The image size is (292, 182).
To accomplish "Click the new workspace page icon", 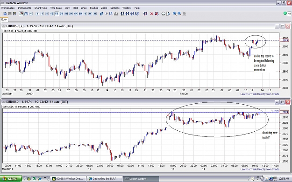I will 5,13.
